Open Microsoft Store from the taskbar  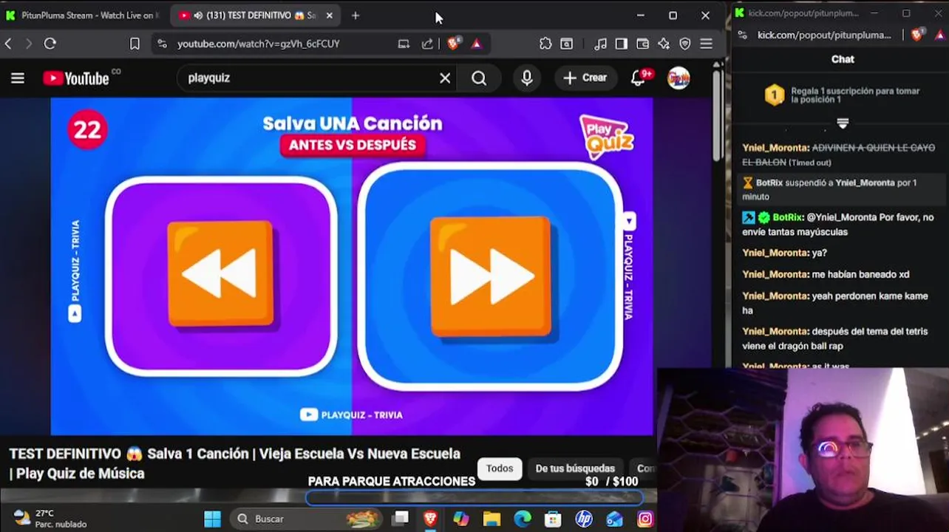[553, 519]
